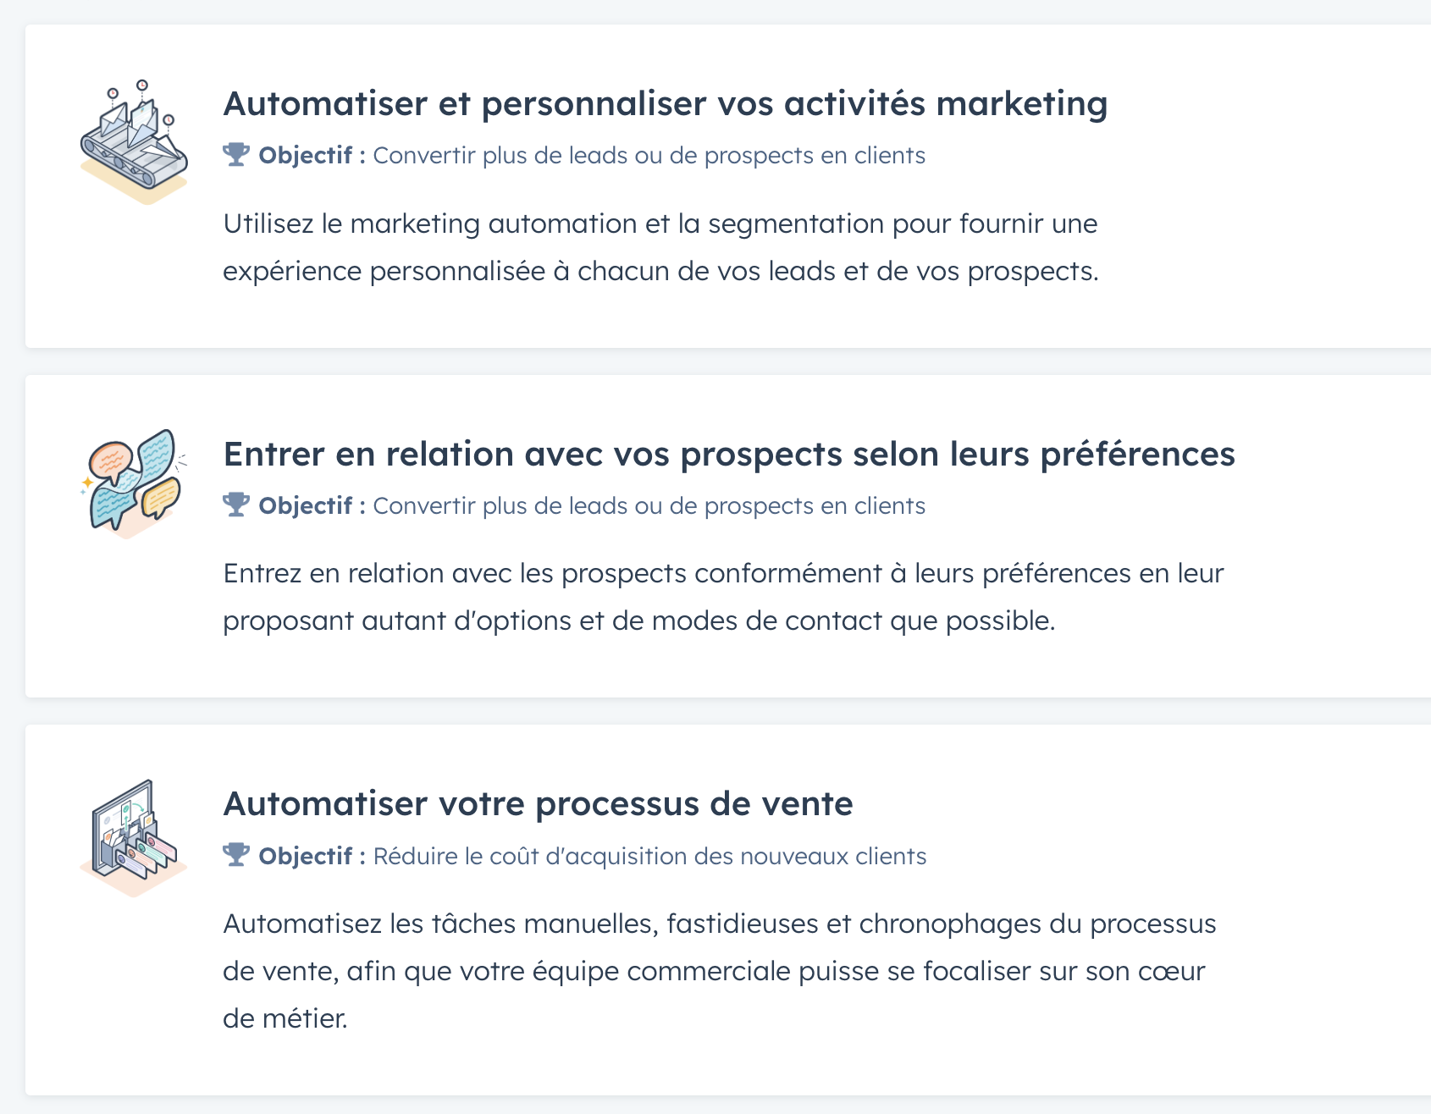Viewport: 1431px width, 1114px height.
Task: Select the second card's 'Objectif :' label
Action: pos(312,506)
